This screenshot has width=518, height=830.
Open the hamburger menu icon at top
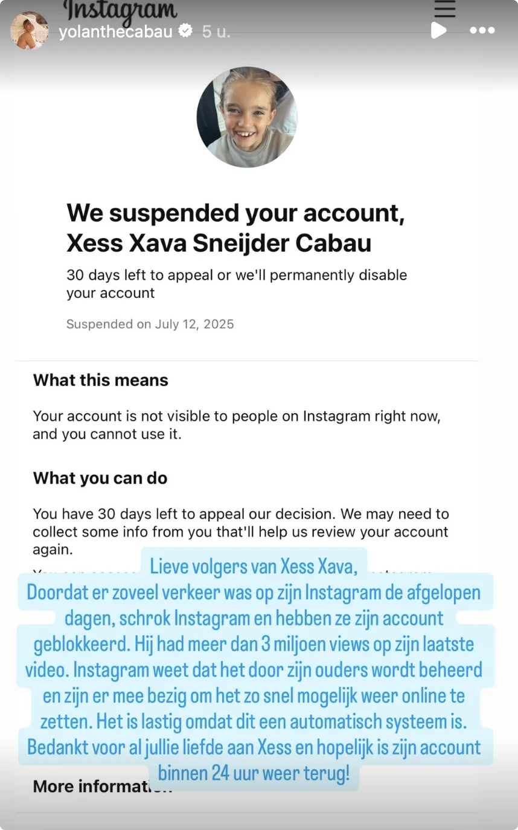tap(445, 8)
